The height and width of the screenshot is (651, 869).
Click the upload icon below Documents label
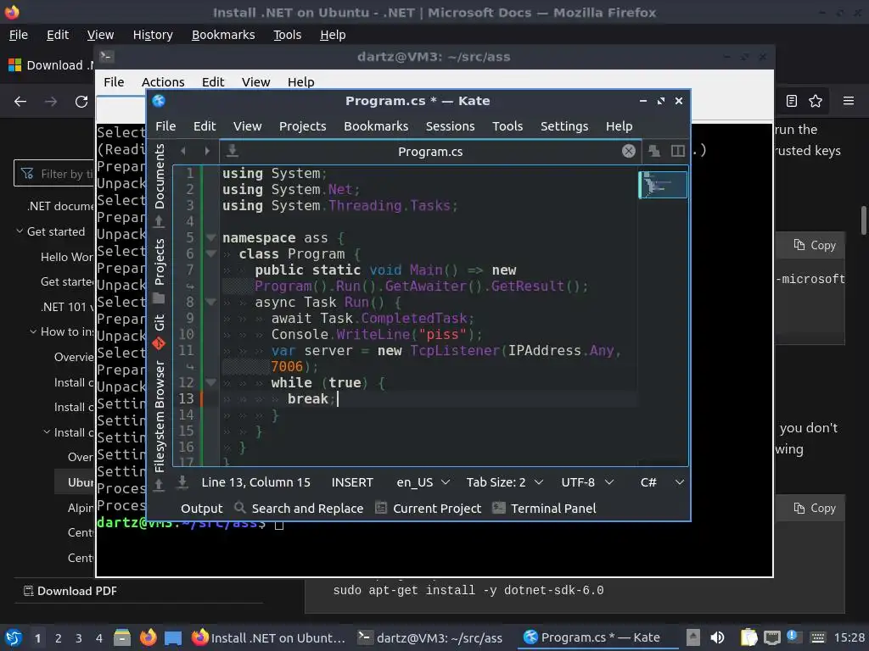point(159,221)
